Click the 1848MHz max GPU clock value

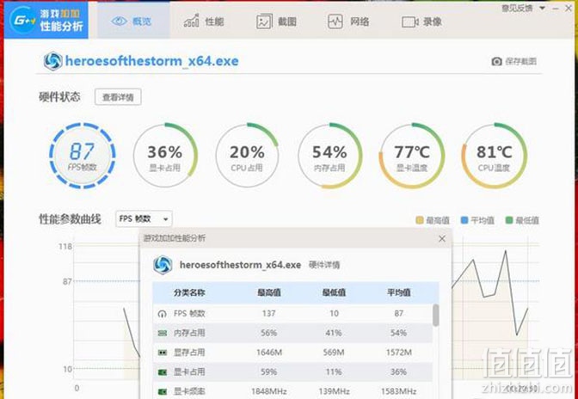point(269,391)
